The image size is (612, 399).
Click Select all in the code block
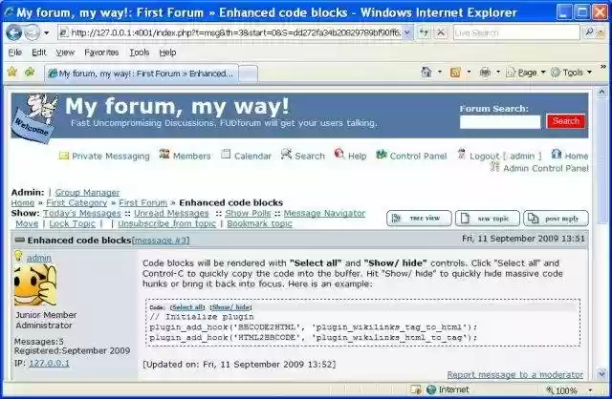click(x=187, y=307)
